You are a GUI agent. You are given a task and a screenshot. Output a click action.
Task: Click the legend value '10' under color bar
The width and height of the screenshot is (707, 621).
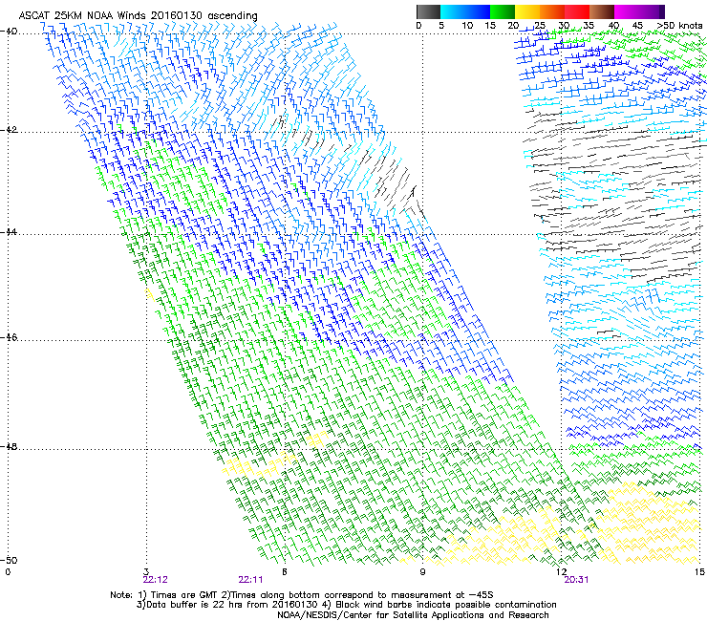point(467,25)
